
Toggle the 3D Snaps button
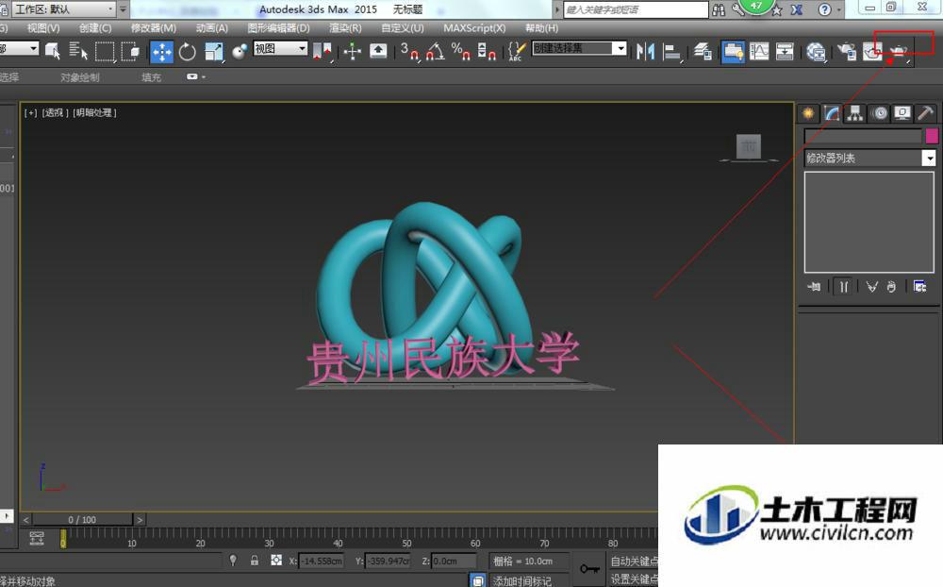pos(409,51)
